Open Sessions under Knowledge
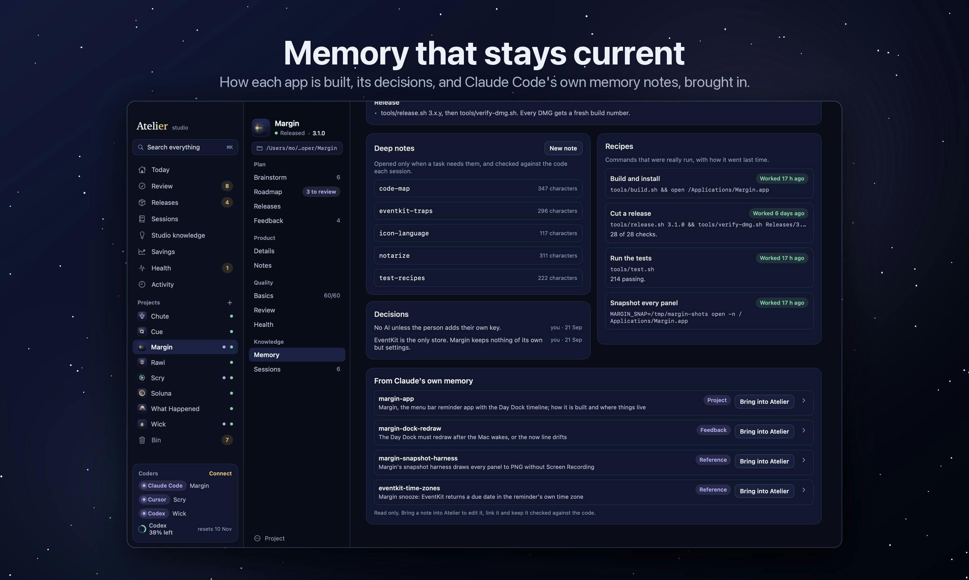969x580 pixels. pos(297,369)
